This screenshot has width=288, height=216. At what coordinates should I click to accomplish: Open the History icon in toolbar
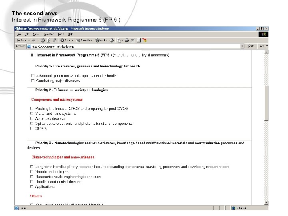[x=112, y=40]
